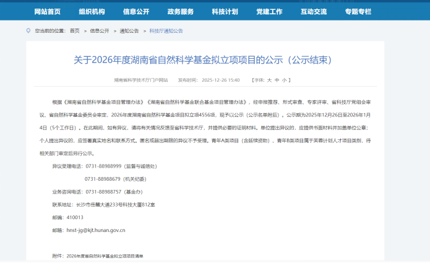Set font size to 中 (medium)

tap(277, 80)
